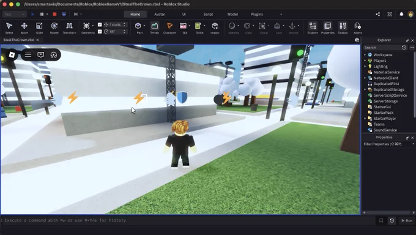The image size is (416, 235).
Task: Click the Explorer search field
Action: (382, 48)
